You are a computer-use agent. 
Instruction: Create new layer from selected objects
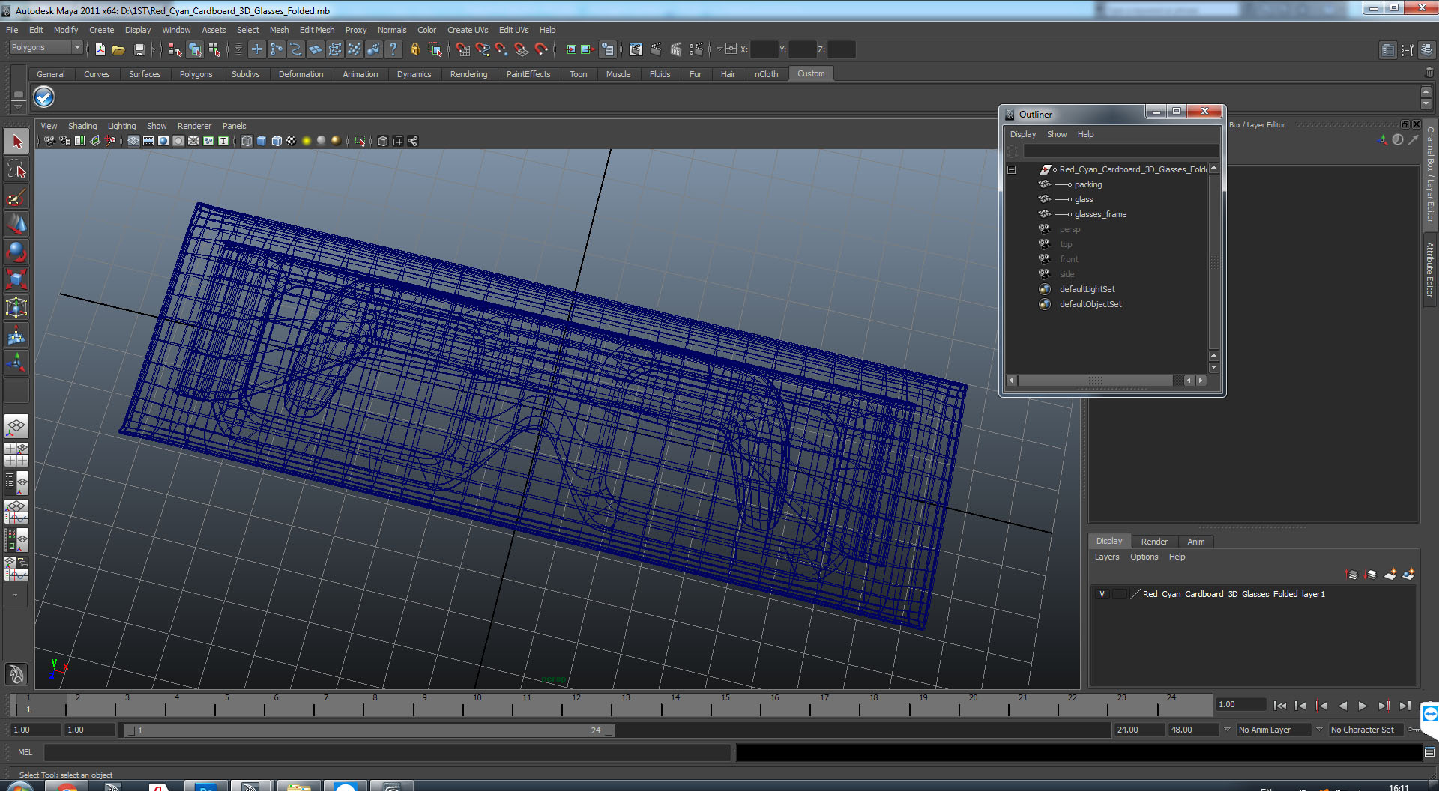point(1408,575)
